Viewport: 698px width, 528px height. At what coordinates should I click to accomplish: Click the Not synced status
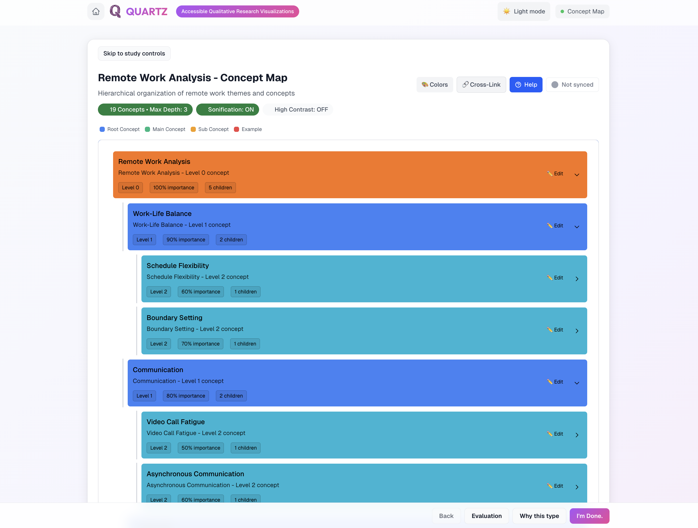(572, 84)
